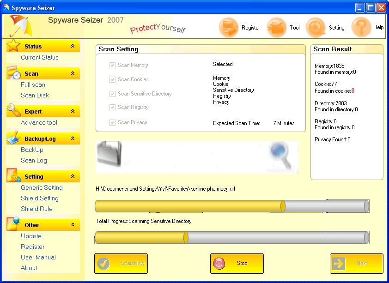Click the Total Progress bar
This screenshot has height=283, width=389.
(231, 238)
